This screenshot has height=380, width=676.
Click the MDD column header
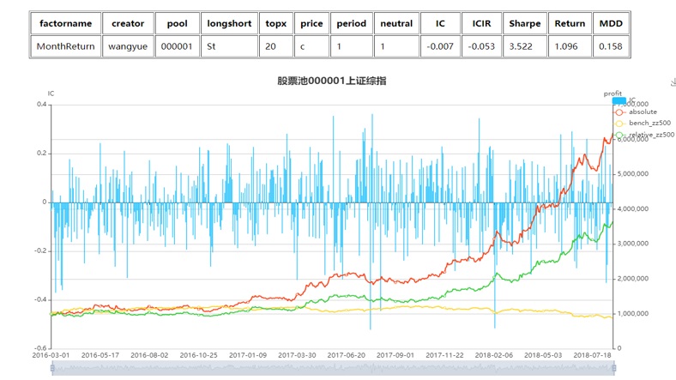click(x=610, y=23)
